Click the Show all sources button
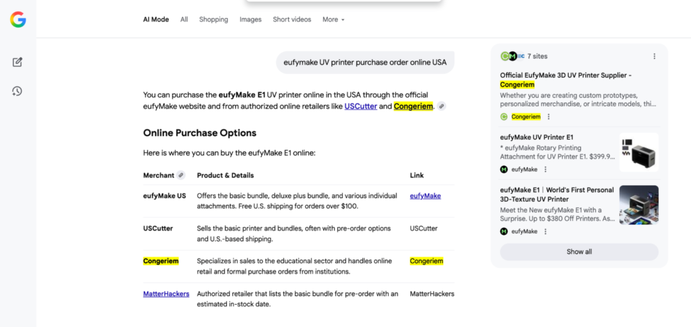691x327 pixels. (579, 251)
